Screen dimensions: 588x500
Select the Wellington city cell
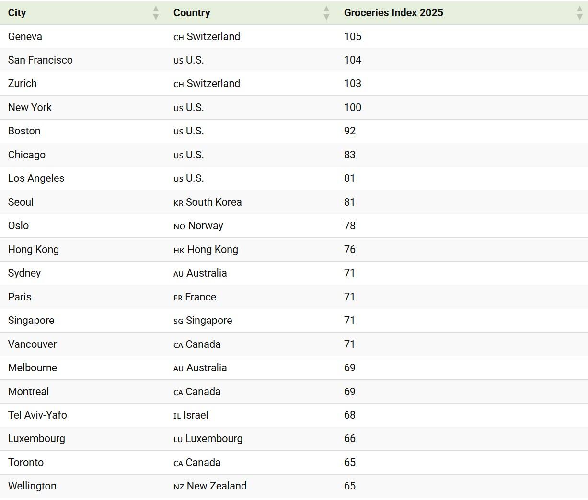pyautogui.click(x=32, y=486)
